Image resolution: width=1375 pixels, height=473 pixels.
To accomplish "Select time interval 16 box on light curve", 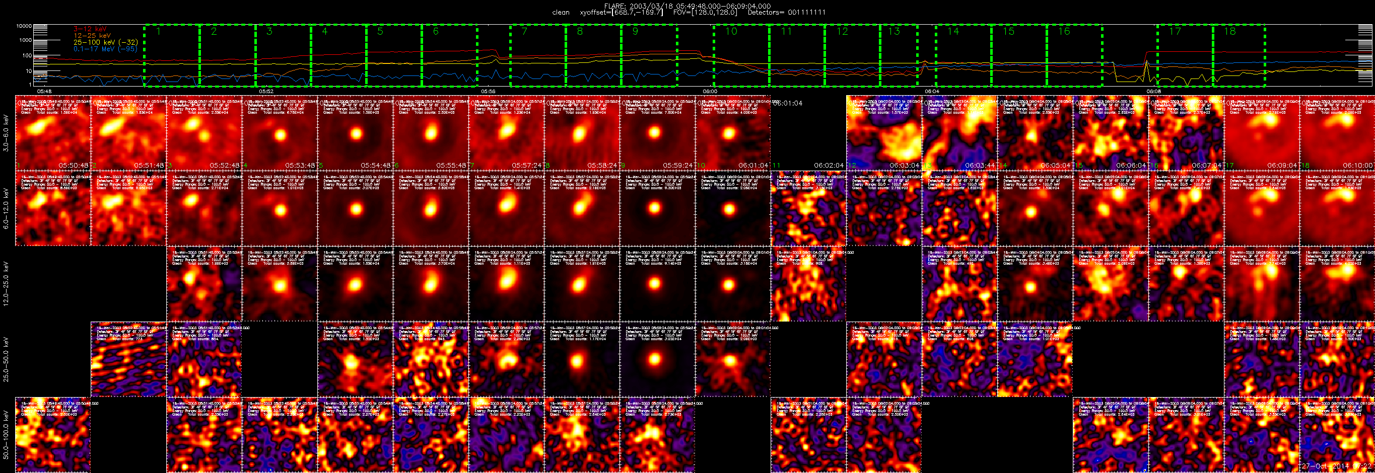I will [x=1074, y=55].
